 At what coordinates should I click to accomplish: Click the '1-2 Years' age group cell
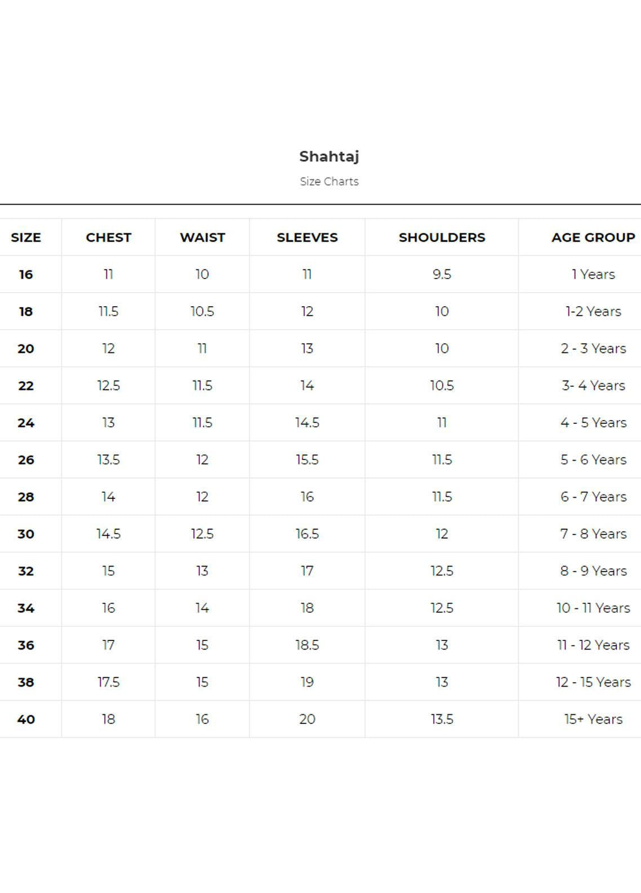593,312
